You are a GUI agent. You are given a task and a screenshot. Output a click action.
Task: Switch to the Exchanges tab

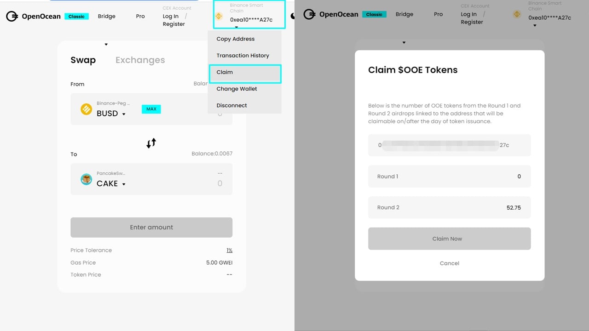click(140, 60)
